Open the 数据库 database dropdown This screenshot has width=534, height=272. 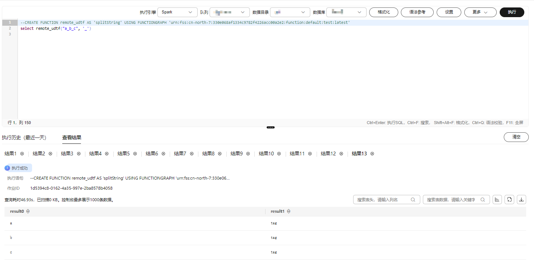(x=346, y=12)
